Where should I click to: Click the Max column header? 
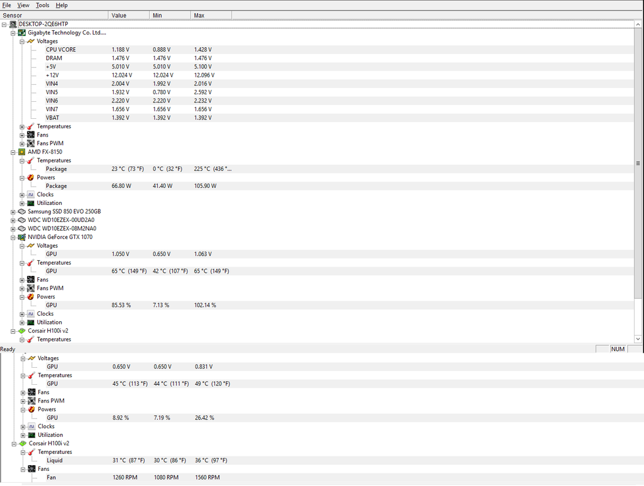211,16
